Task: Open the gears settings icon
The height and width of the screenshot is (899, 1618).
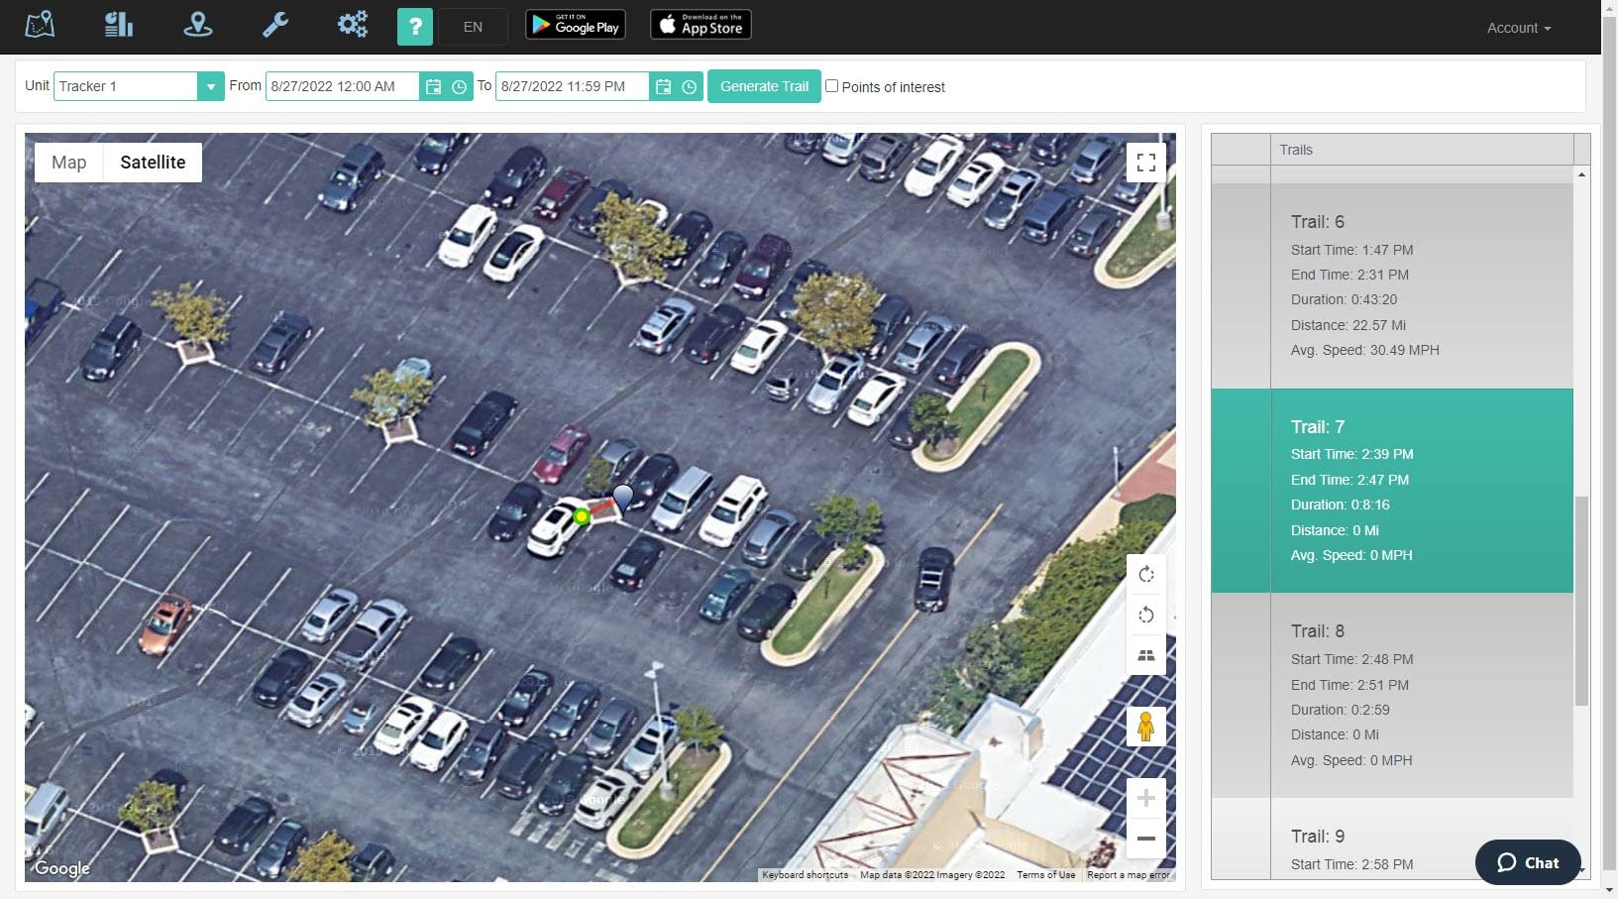Action: [x=353, y=25]
